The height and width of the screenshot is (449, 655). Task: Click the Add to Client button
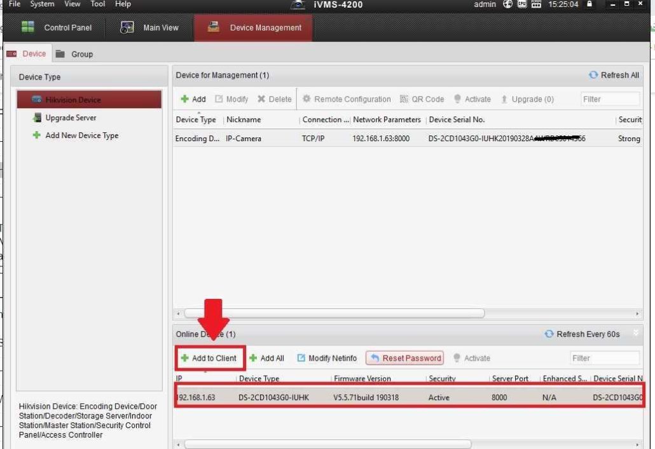point(209,359)
